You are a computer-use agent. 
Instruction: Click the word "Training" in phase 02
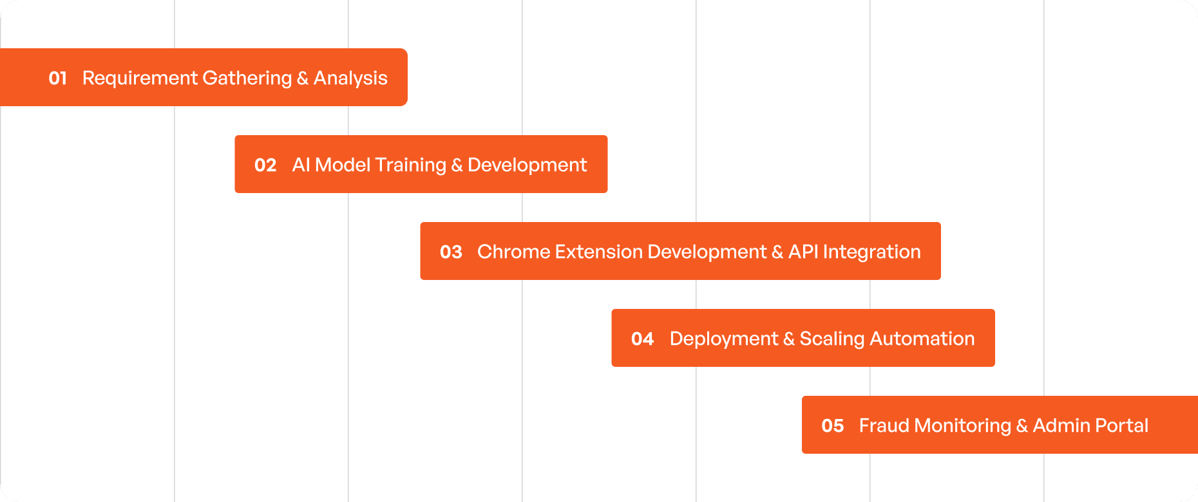[410, 165]
